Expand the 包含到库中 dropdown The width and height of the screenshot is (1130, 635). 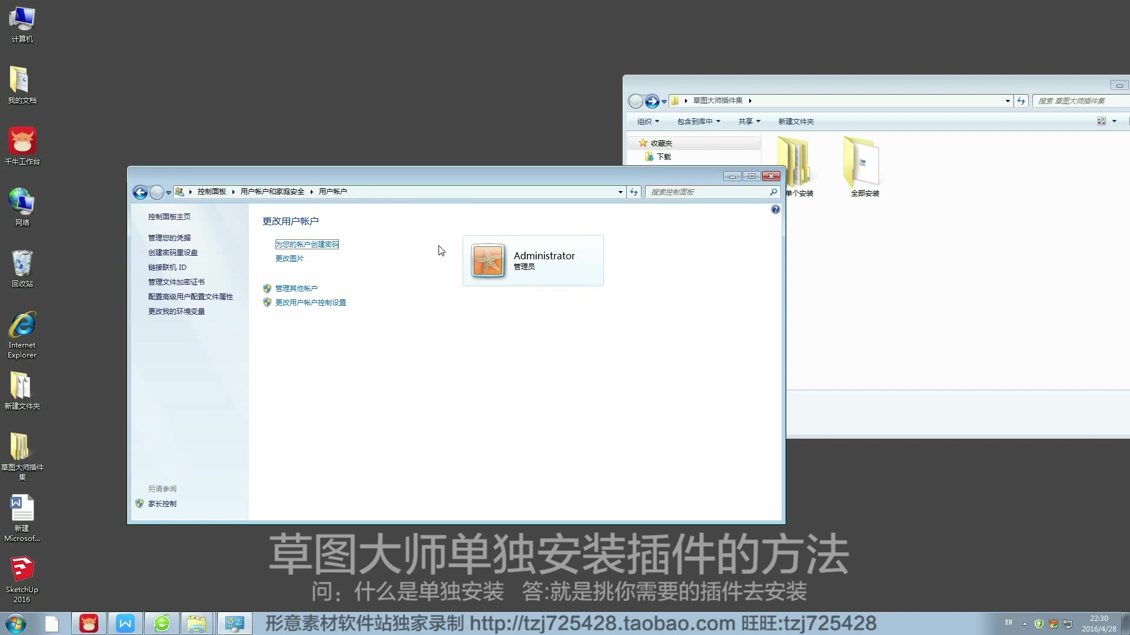tap(697, 121)
